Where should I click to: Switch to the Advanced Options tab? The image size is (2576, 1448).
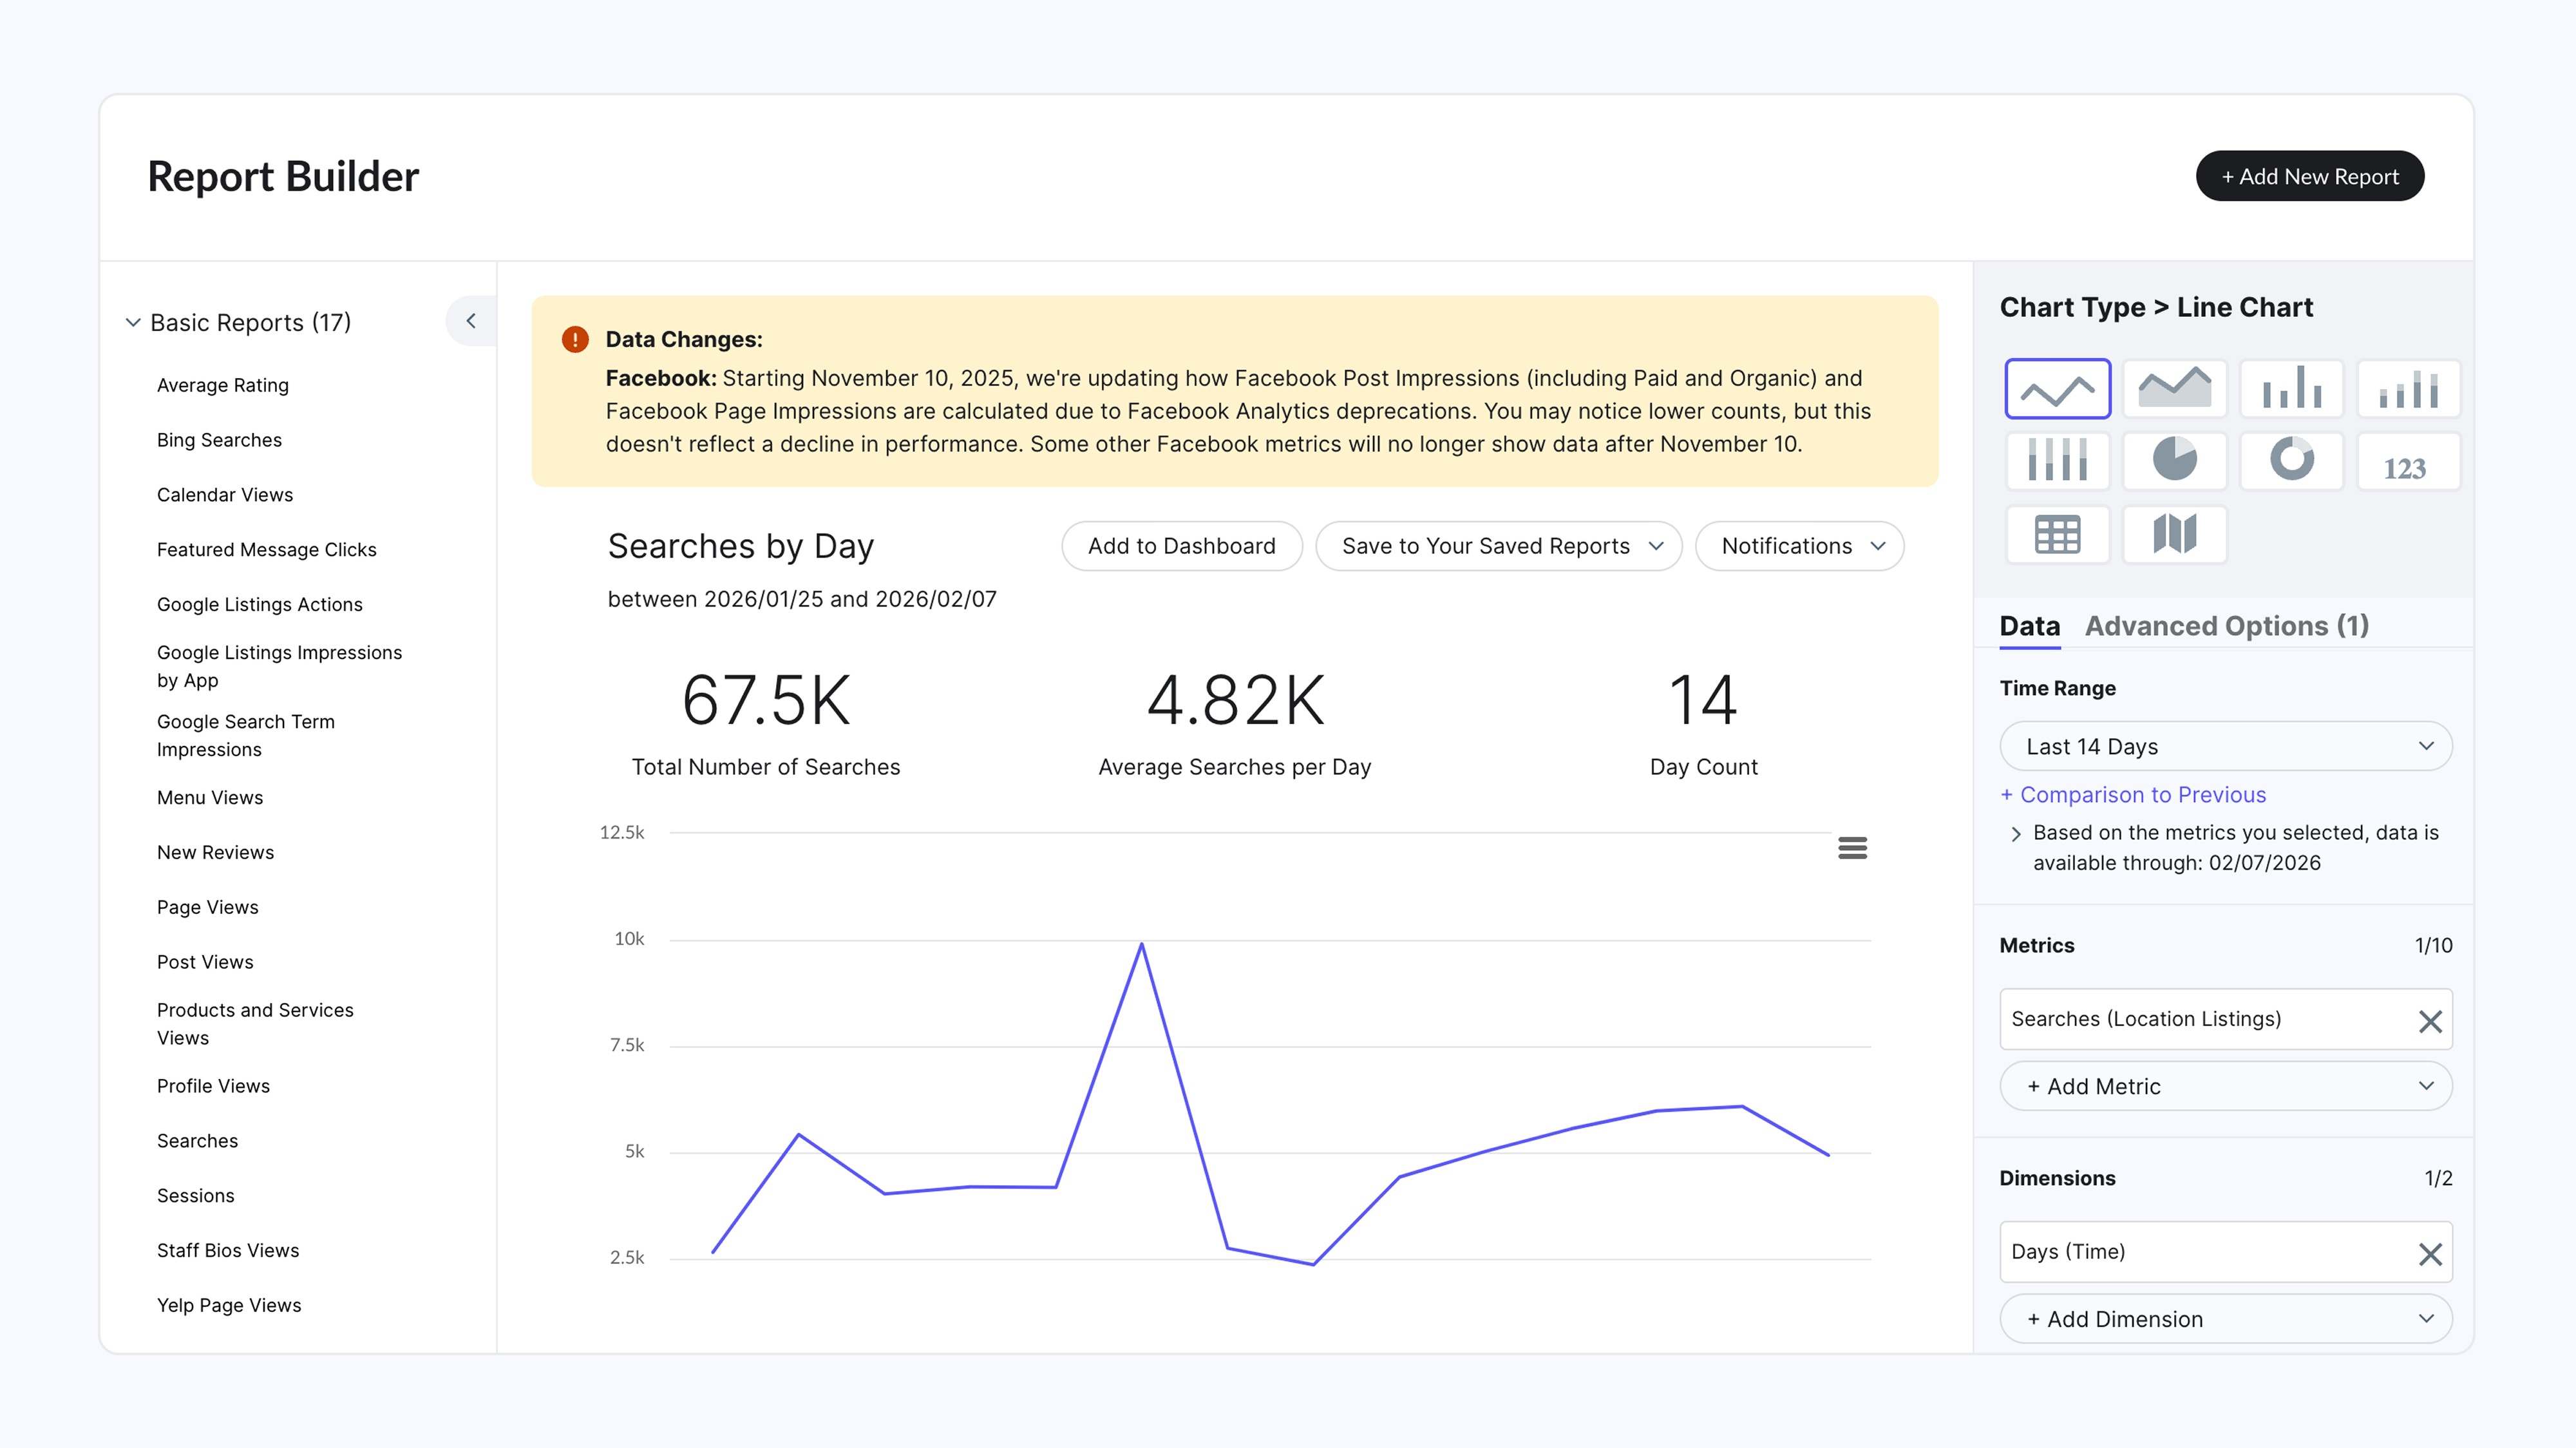(x=2226, y=626)
